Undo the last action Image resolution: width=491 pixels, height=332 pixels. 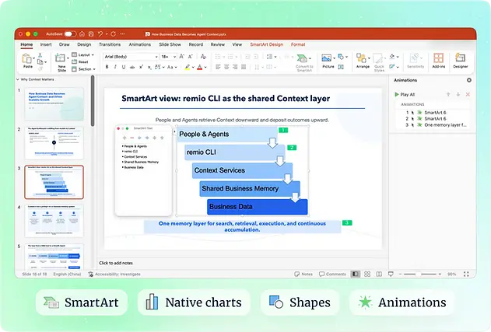click(x=100, y=33)
